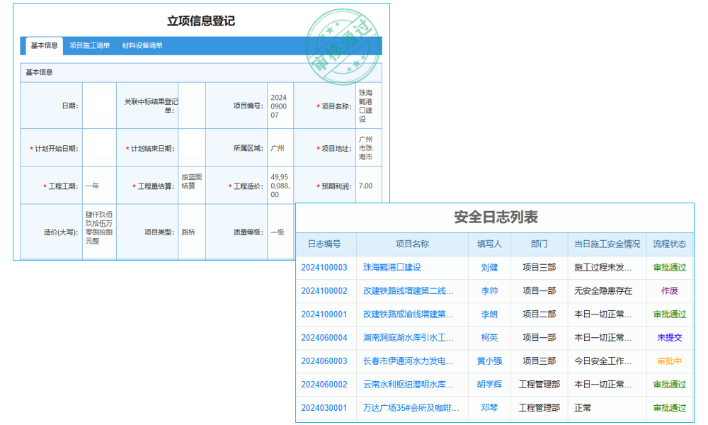Screen dimensions: 708x425
Task: View writer 黄小强's details
Action: [489, 361]
